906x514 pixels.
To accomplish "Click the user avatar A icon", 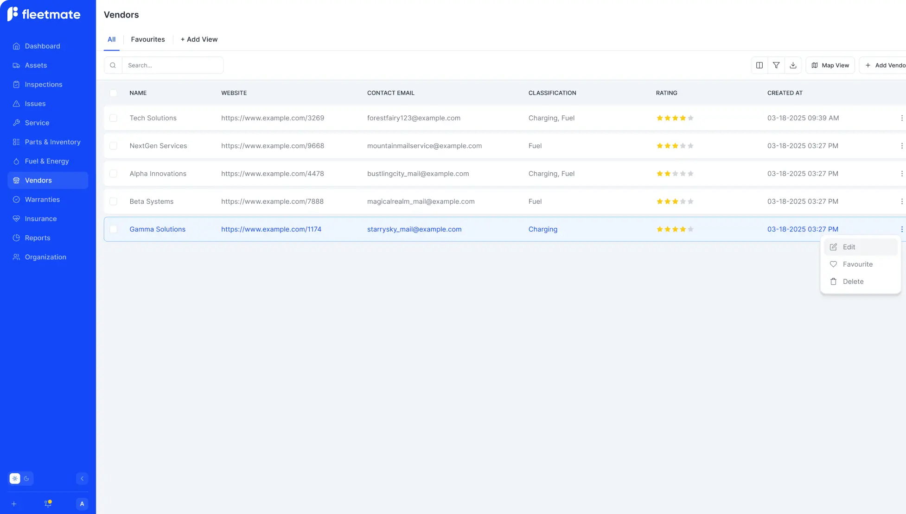I will 82,504.
